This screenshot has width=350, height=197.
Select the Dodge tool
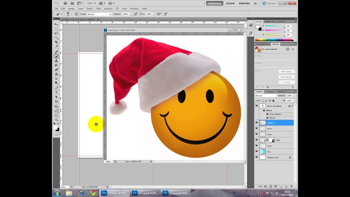click(x=57, y=83)
